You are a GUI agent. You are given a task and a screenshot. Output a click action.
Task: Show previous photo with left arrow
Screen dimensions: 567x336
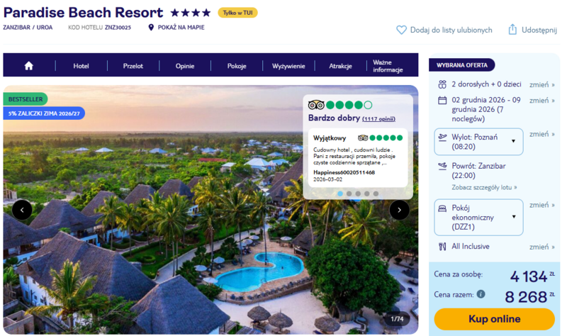pyautogui.click(x=22, y=210)
